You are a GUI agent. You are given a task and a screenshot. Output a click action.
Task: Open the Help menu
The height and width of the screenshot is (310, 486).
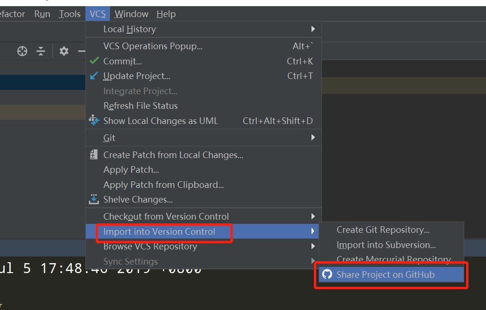166,14
